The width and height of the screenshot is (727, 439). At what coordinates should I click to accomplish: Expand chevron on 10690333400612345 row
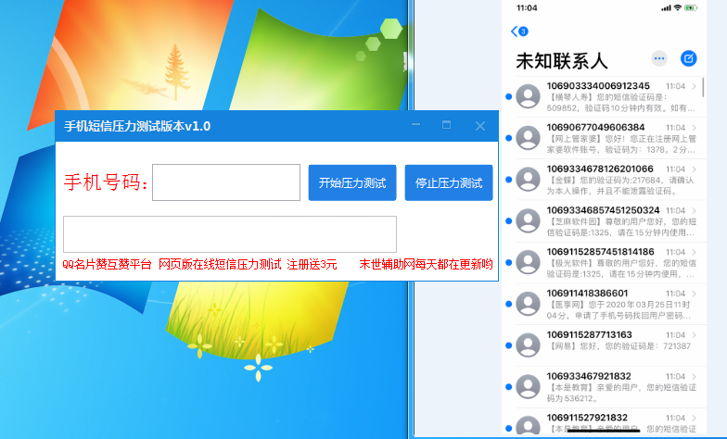(694, 86)
